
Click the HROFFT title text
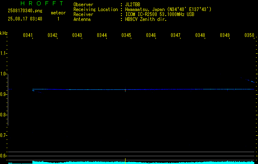tap(42, 3)
